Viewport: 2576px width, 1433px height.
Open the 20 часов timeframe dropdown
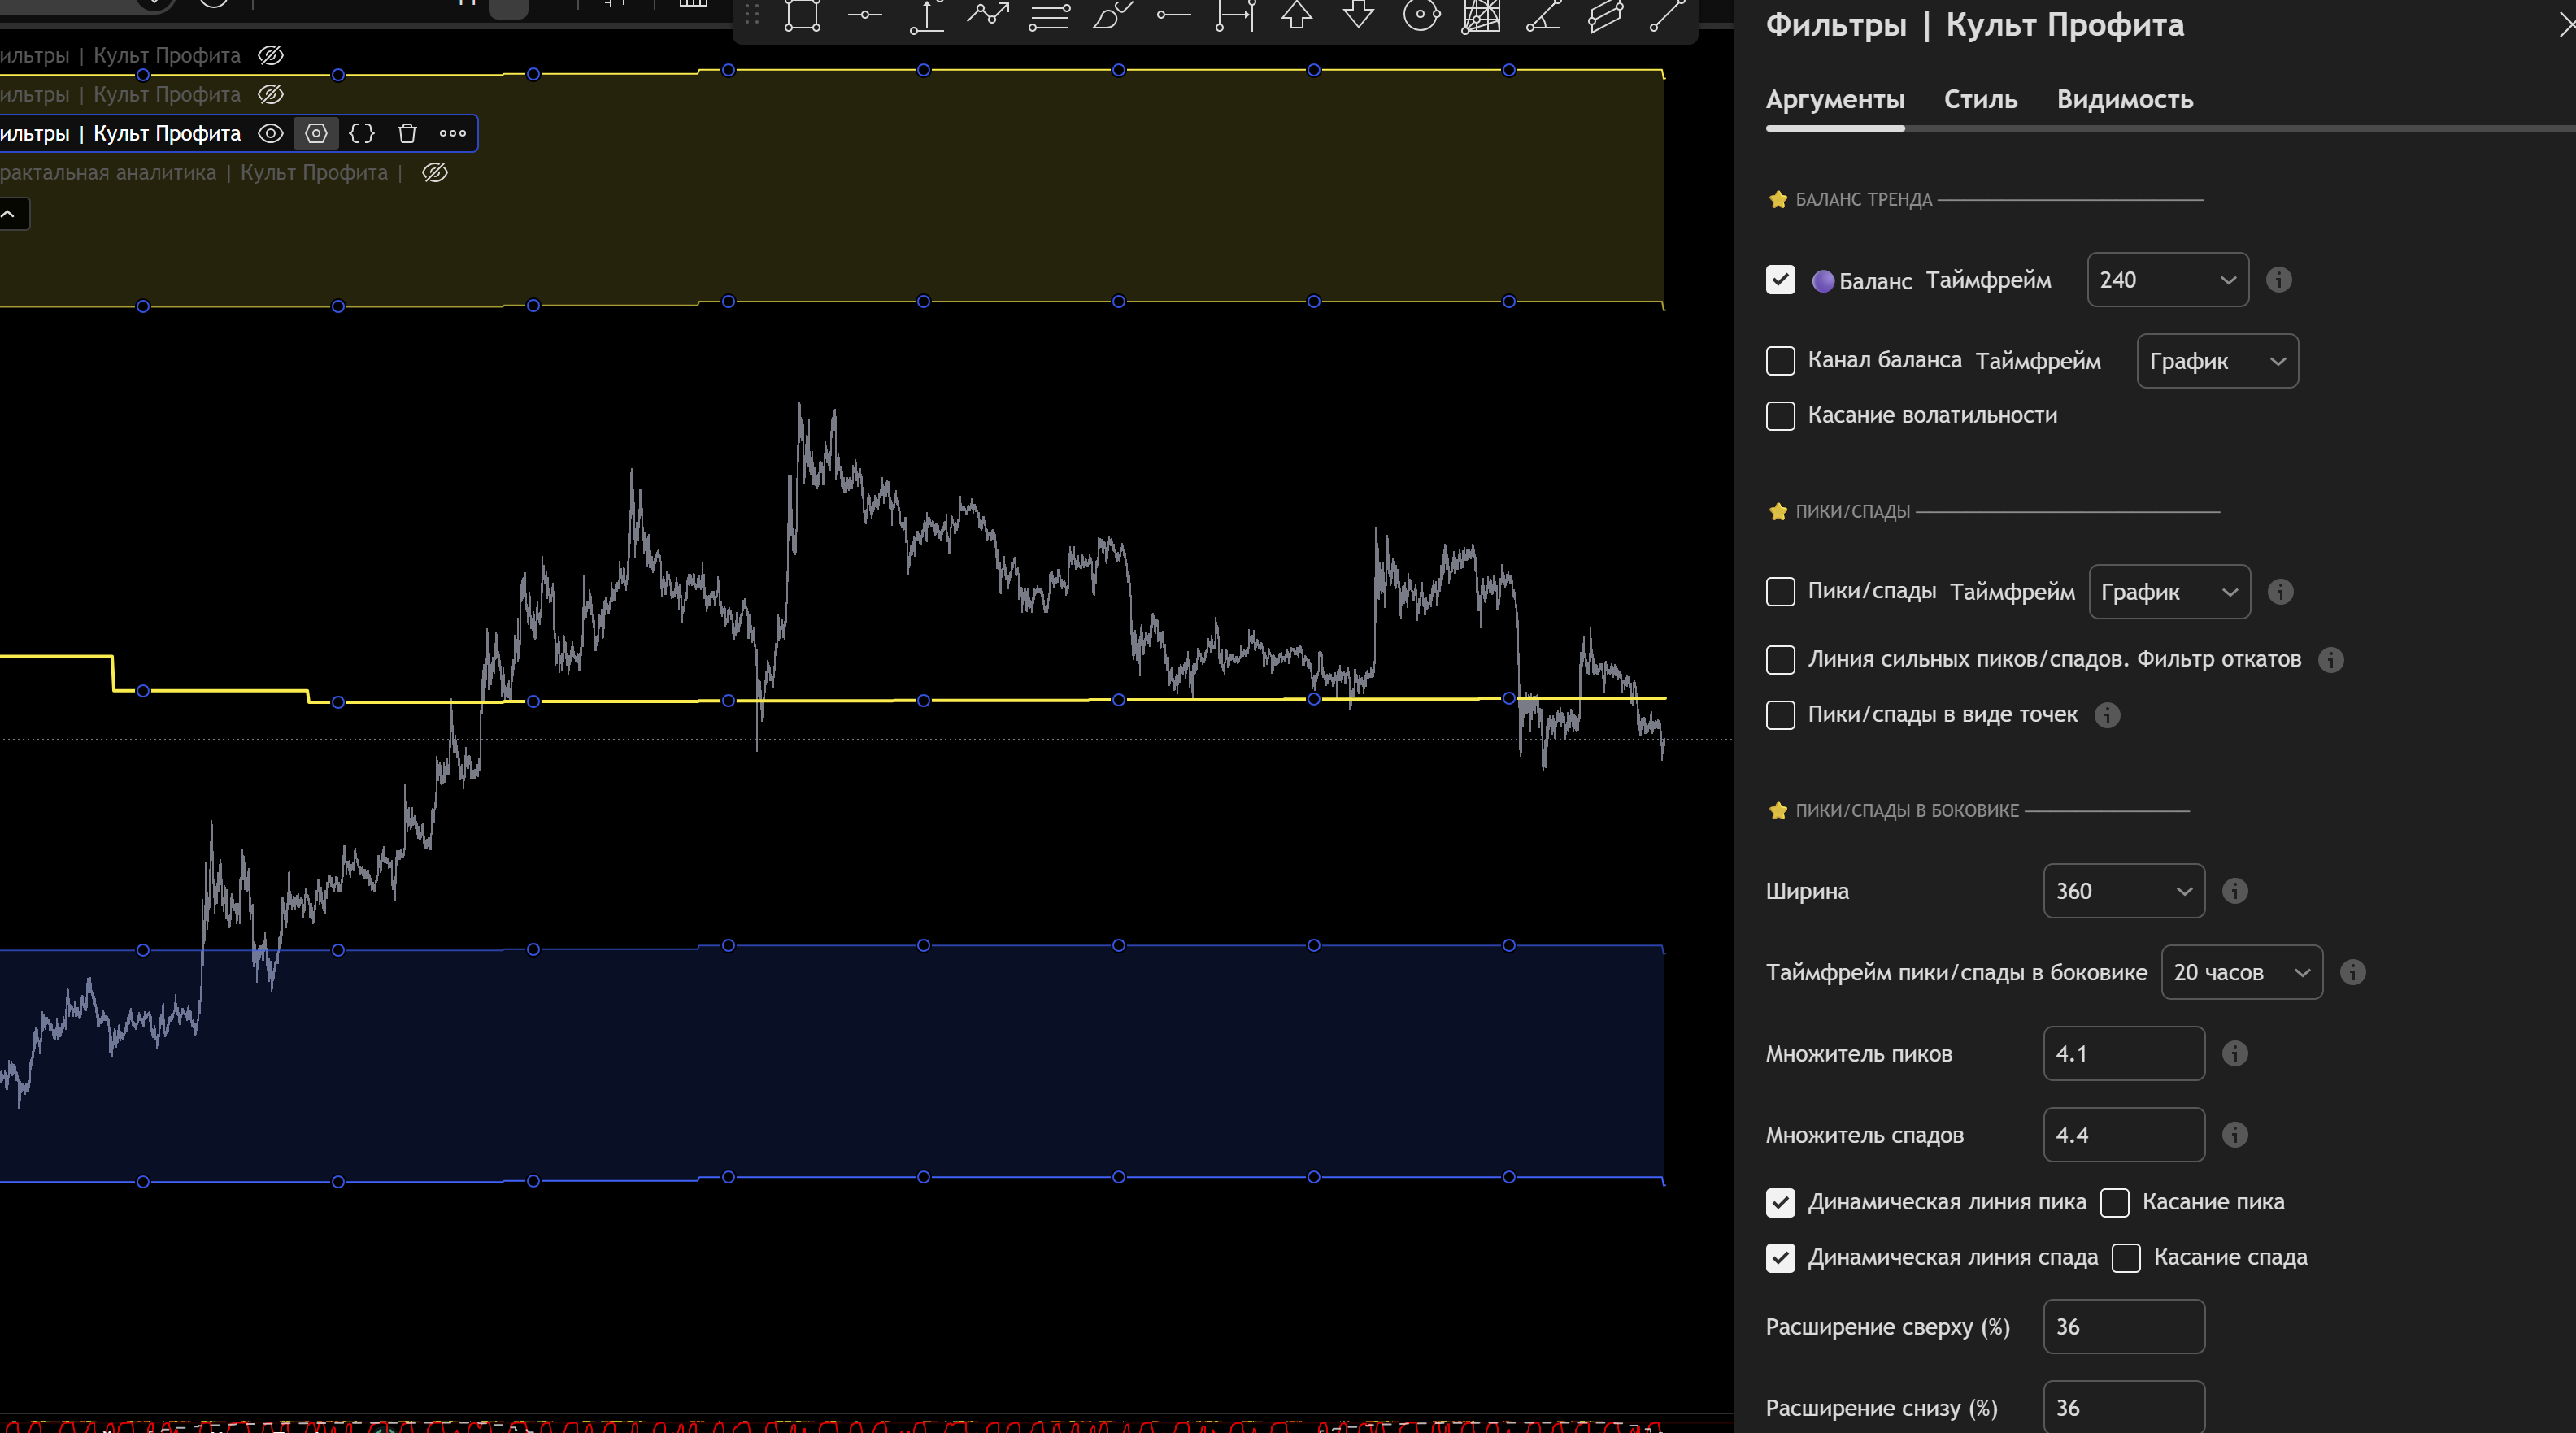pyautogui.click(x=2241, y=972)
